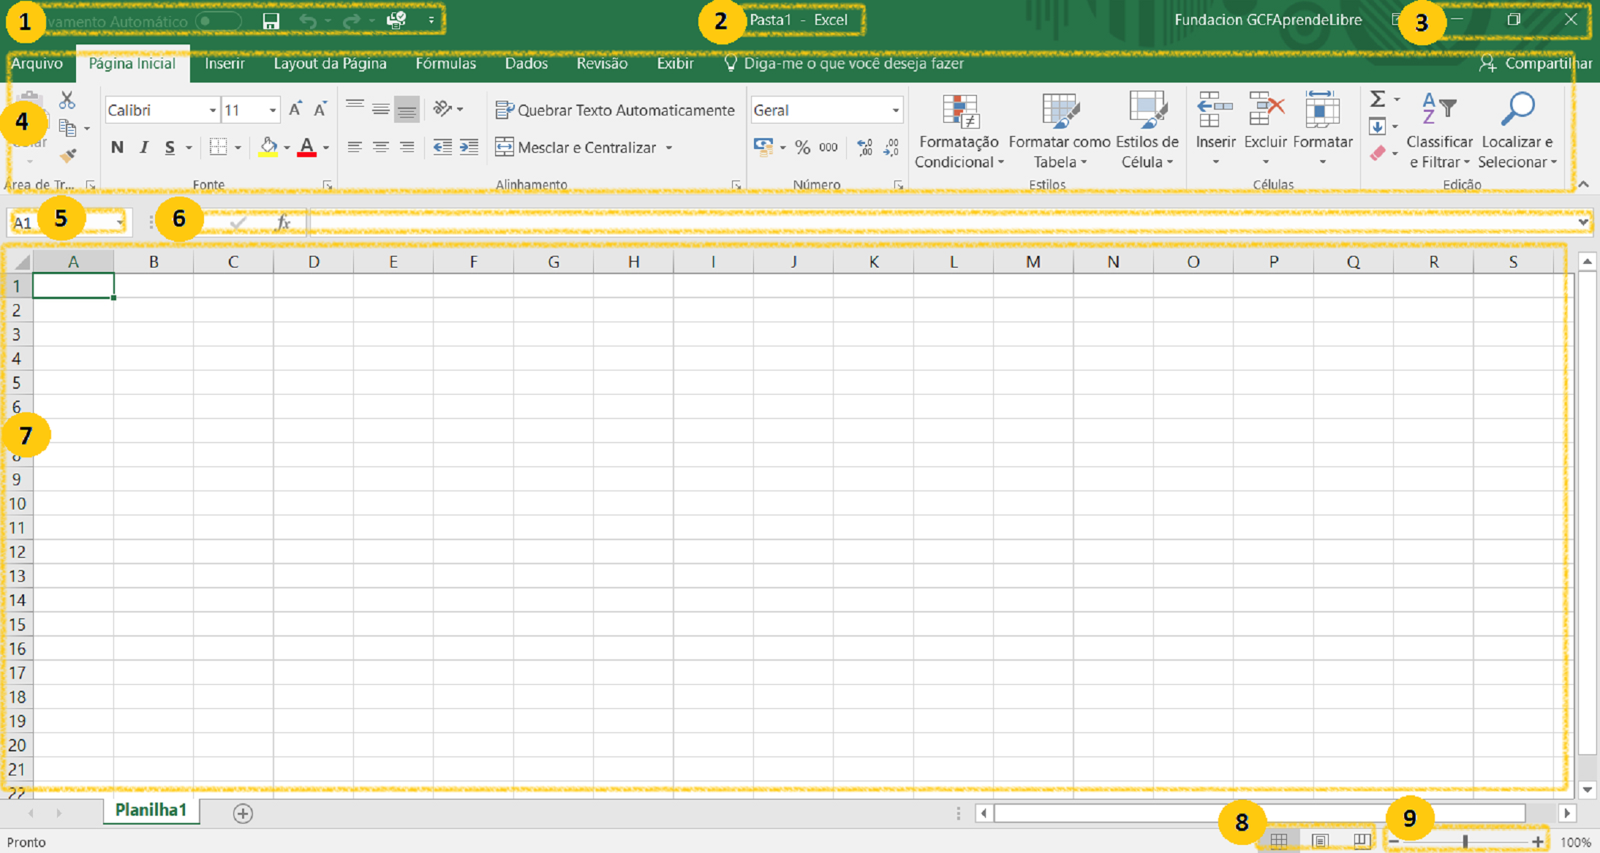
Task: Click the percent style icon
Action: point(802,148)
